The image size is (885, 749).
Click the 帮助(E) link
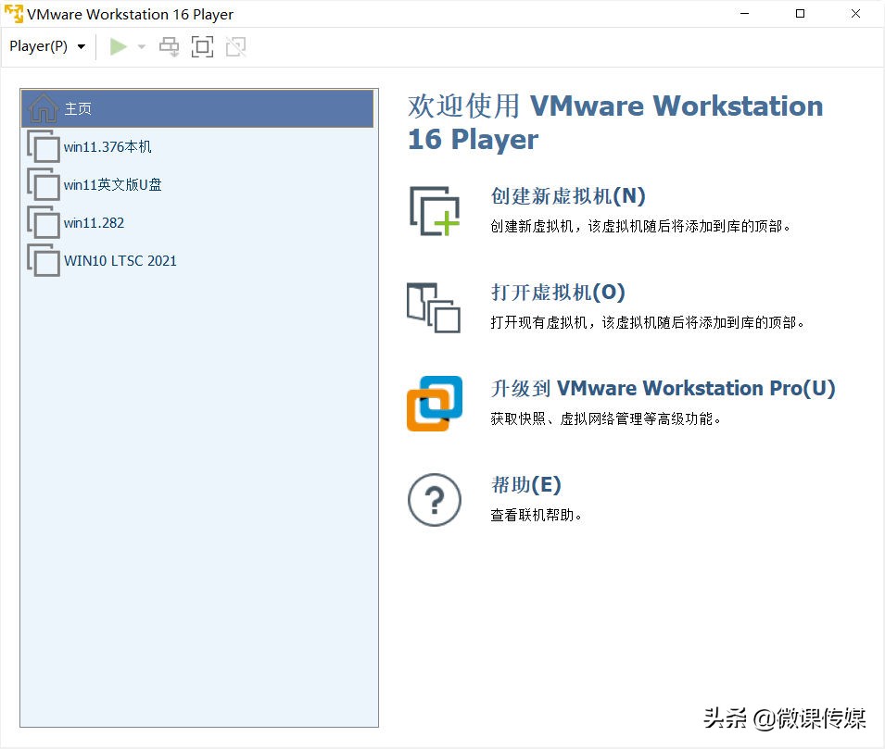(x=525, y=484)
